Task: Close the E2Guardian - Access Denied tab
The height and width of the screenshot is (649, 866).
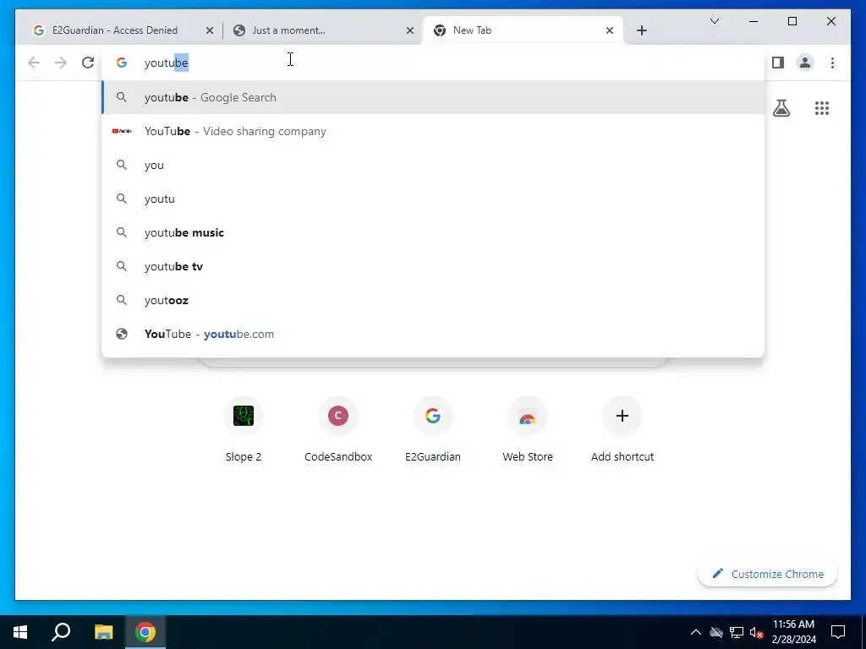Action: [210, 30]
